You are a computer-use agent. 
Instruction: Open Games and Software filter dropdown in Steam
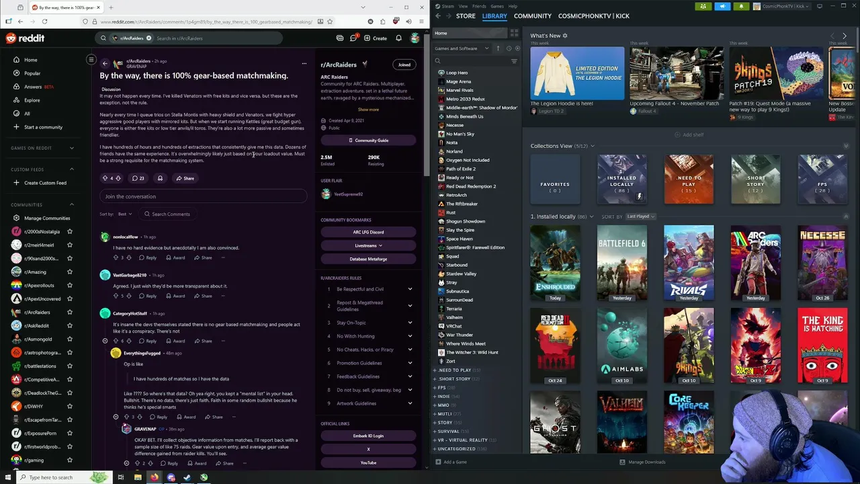462,48
